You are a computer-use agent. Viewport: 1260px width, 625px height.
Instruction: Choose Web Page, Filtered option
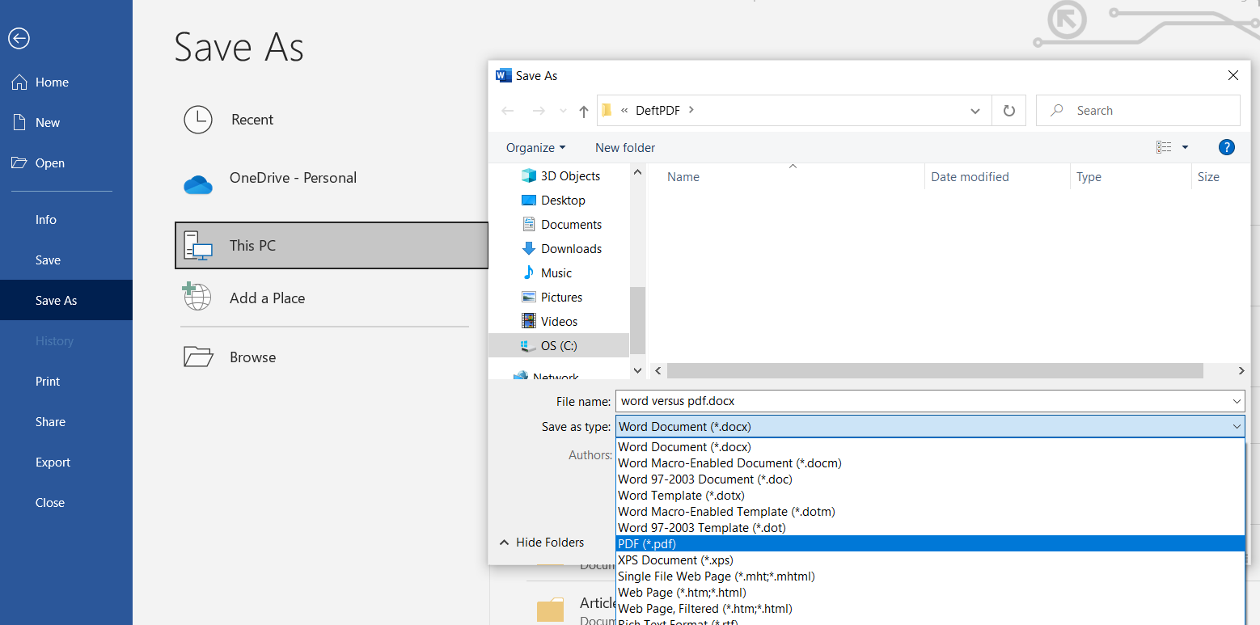pyautogui.click(x=930, y=609)
